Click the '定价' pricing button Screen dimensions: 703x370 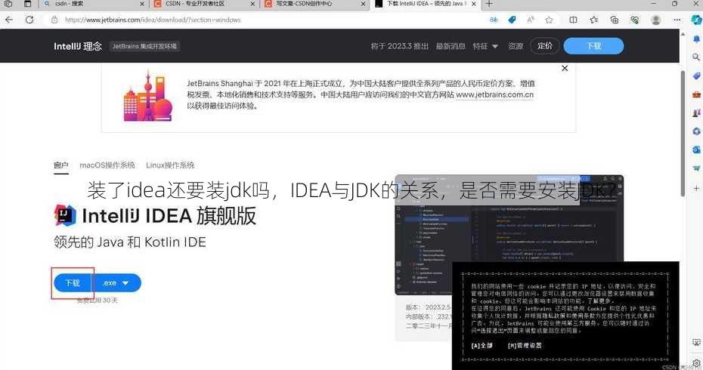pyautogui.click(x=545, y=46)
